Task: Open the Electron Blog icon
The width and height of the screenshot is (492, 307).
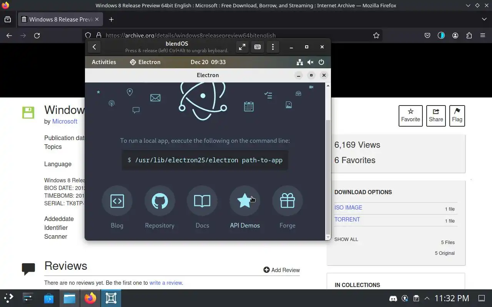Action: [x=117, y=201]
